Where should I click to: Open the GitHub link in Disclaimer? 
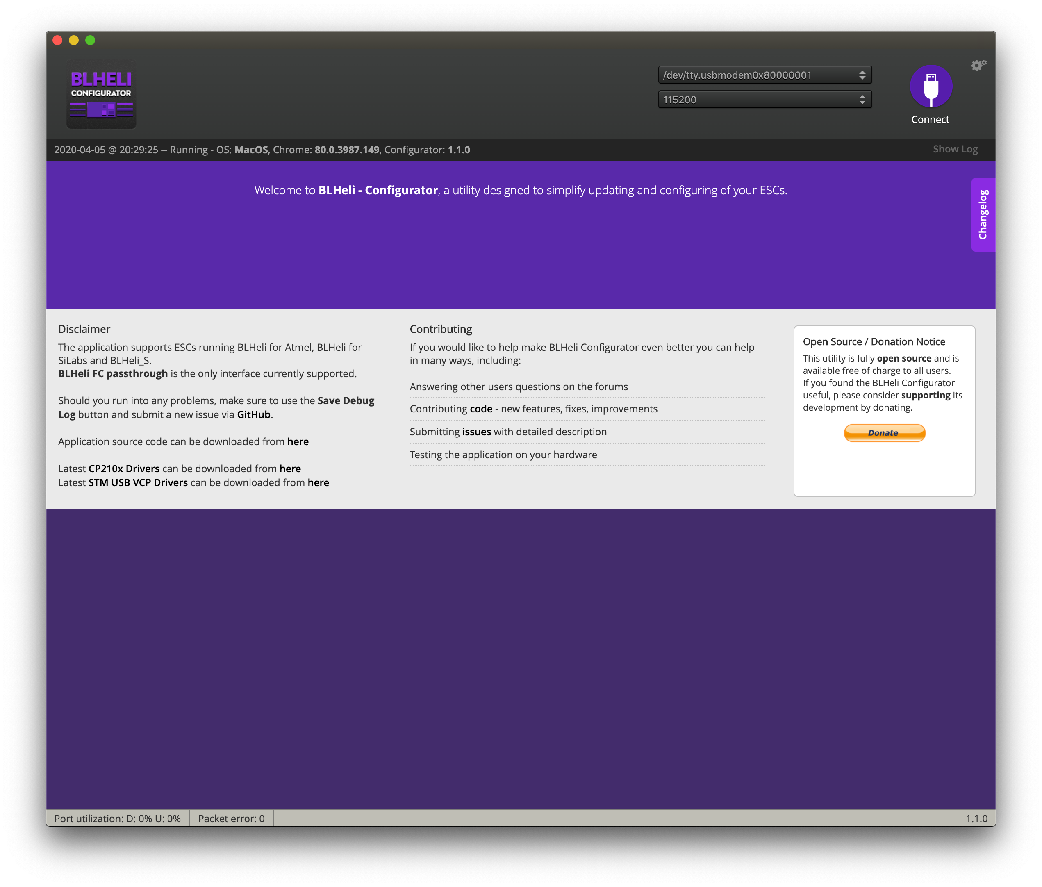tap(253, 414)
